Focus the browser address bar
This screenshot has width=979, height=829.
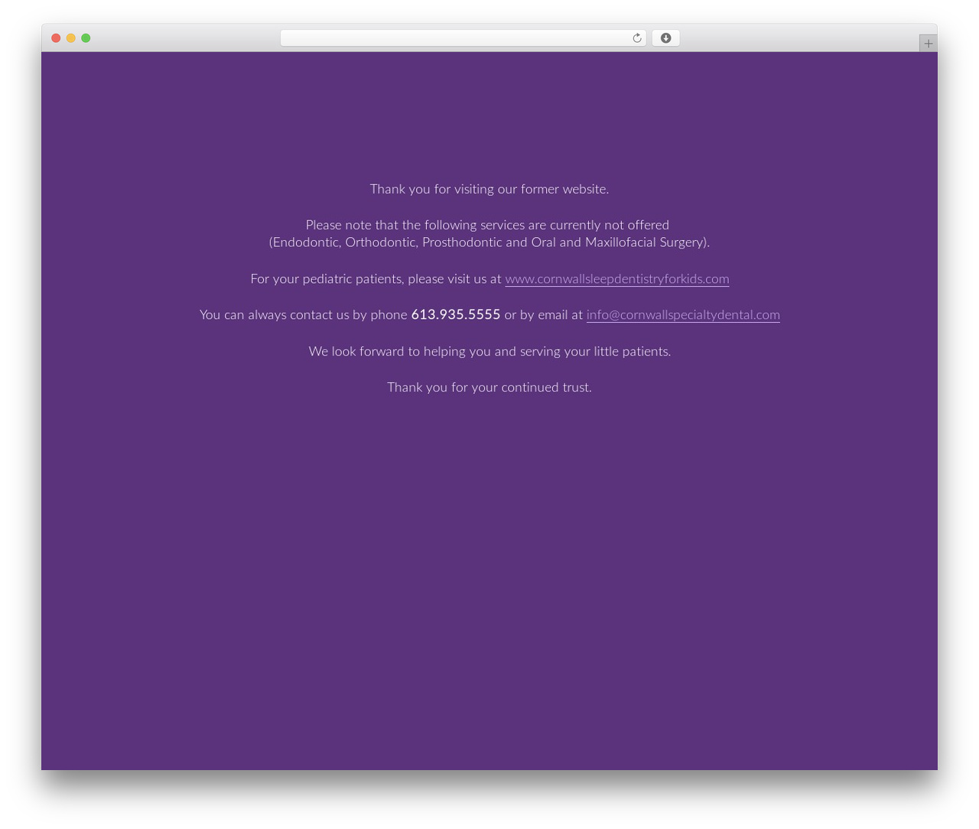(x=463, y=38)
